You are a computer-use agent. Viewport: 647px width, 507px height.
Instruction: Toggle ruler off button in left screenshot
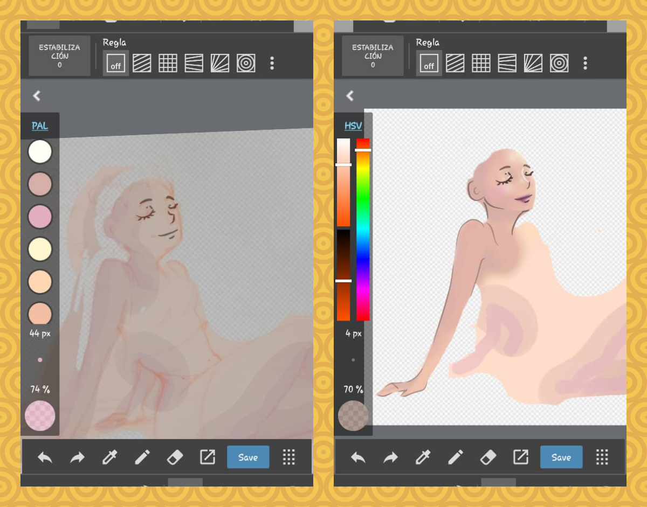[116, 63]
